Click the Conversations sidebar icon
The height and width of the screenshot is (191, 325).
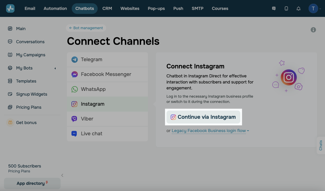[10, 42]
